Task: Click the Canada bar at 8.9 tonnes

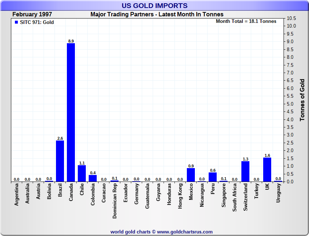Action: tap(71, 113)
